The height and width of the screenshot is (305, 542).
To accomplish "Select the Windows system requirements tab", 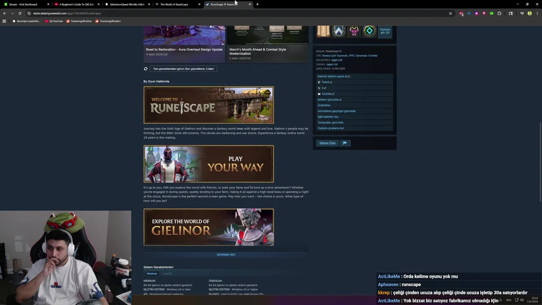I will coord(152,274).
